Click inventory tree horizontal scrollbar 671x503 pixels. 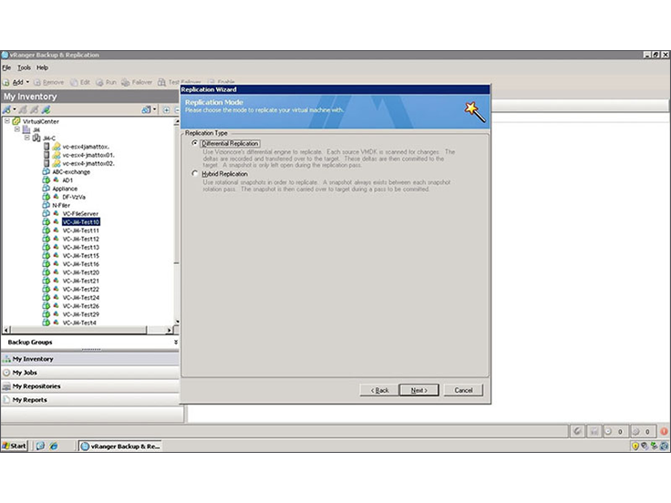point(78,330)
